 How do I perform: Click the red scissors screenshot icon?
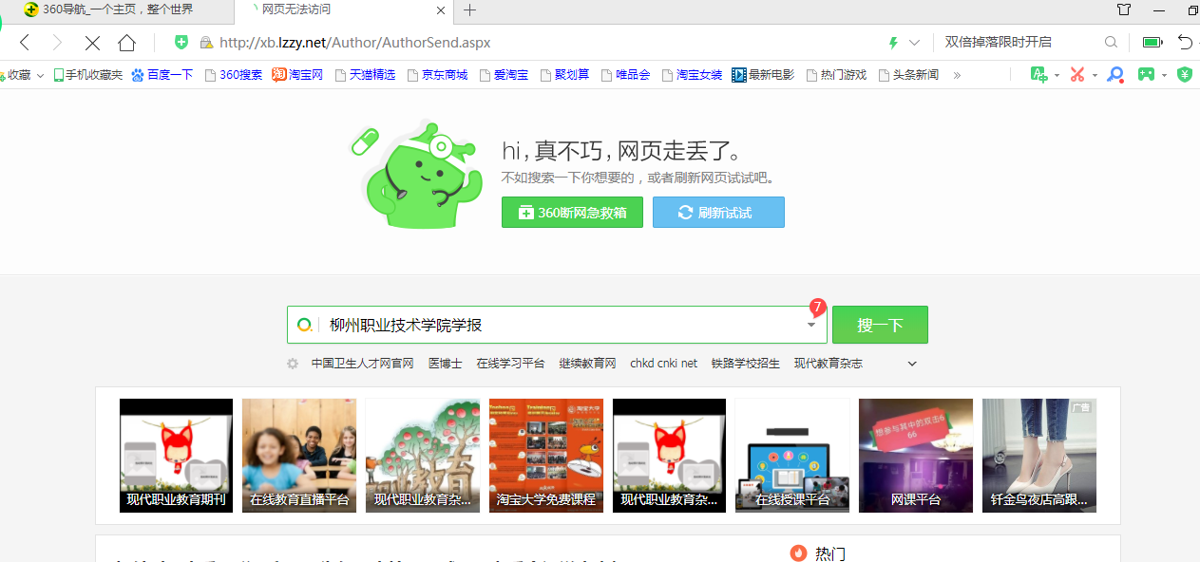click(1077, 74)
